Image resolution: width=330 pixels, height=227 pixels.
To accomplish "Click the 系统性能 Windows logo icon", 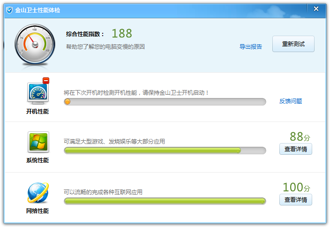I will coord(38,142).
